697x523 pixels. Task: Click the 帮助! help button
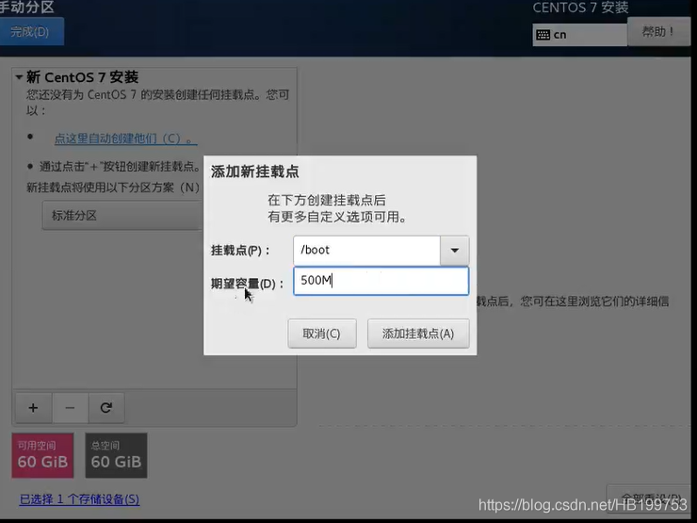click(x=658, y=32)
